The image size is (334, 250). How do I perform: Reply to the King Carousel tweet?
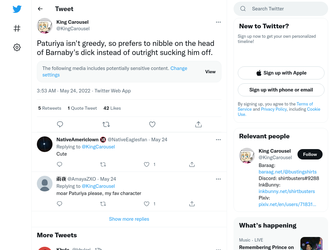[x=60, y=124]
